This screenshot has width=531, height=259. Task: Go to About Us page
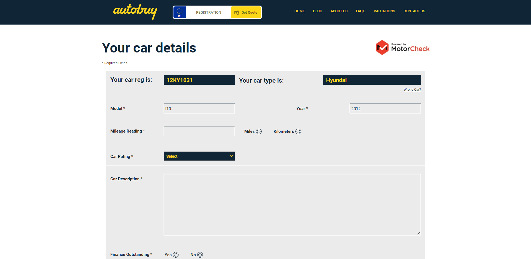click(339, 11)
